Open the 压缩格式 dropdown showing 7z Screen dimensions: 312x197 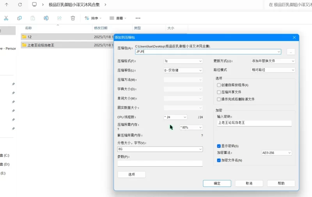tap(183, 61)
